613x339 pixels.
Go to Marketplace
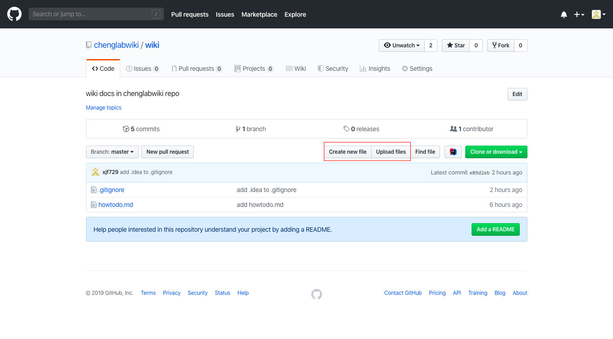[x=259, y=14]
